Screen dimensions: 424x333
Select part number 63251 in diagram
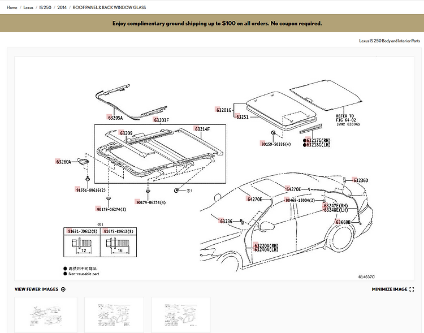(242, 117)
